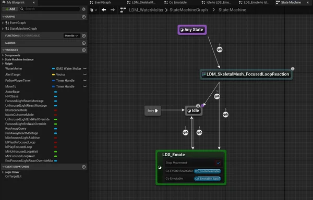Open the bookmarks dropdown in graph toolbar

coord(93,10)
